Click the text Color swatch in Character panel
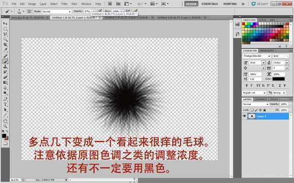Screen dimensions: 294x183 pyautogui.click(x=278, y=79)
